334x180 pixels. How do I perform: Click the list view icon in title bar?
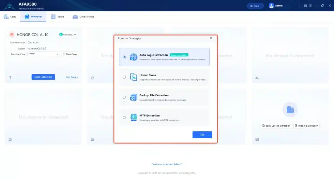tap(305, 6)
